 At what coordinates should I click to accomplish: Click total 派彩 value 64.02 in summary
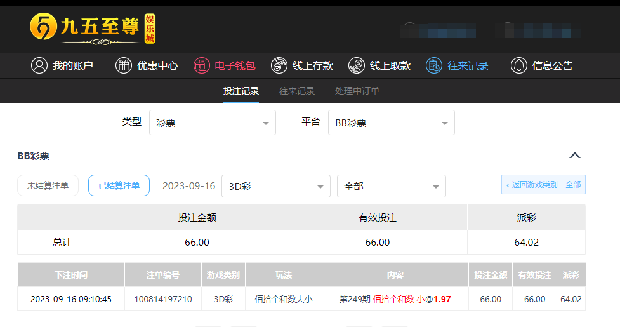pyautogui.click(x=526, y=243)
